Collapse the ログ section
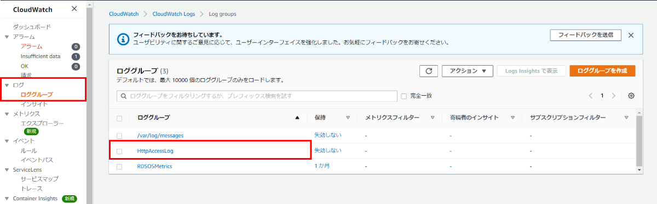The width and height of the screenshot is (657, 204). [7, 85]
